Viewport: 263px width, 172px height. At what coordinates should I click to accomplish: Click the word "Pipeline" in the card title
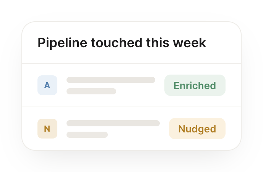62,43
